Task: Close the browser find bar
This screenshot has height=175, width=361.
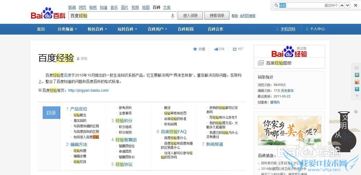Action: (356, 5)
